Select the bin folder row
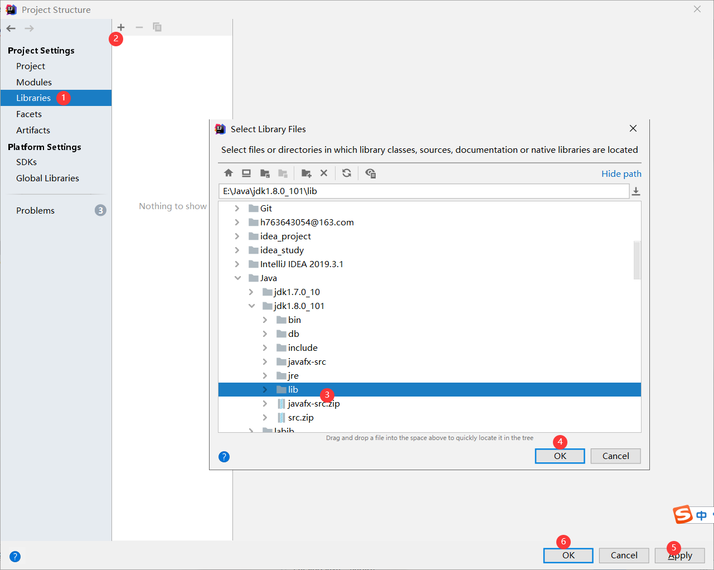The width and height of the screenshot is (714, 570). point(430,320)
